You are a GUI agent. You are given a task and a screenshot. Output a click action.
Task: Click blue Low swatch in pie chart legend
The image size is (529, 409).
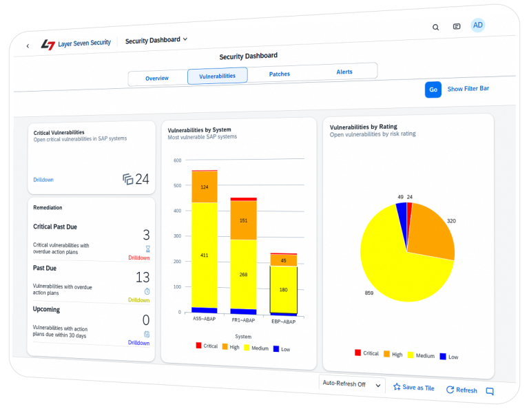click(443, 356)
